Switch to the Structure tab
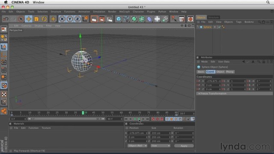 point(213,17)
